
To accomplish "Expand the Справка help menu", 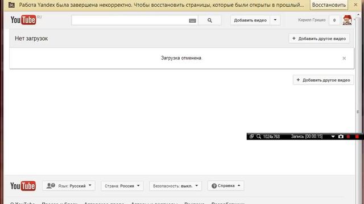I will pyautogui.click(x=226, y=186).
